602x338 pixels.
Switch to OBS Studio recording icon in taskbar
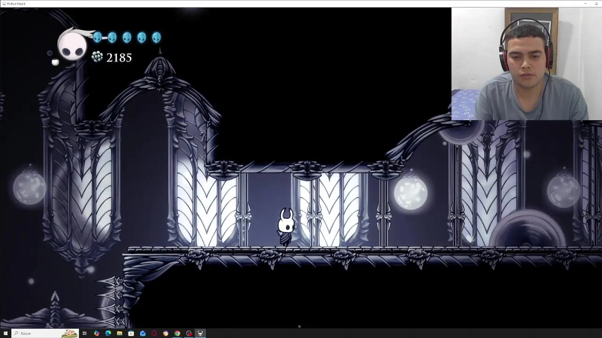tap(189, 333)
